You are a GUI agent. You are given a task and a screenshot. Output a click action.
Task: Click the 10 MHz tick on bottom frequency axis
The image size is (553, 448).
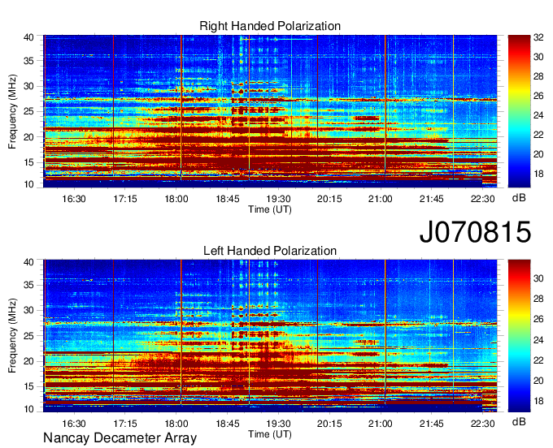[x=28, y=409]
